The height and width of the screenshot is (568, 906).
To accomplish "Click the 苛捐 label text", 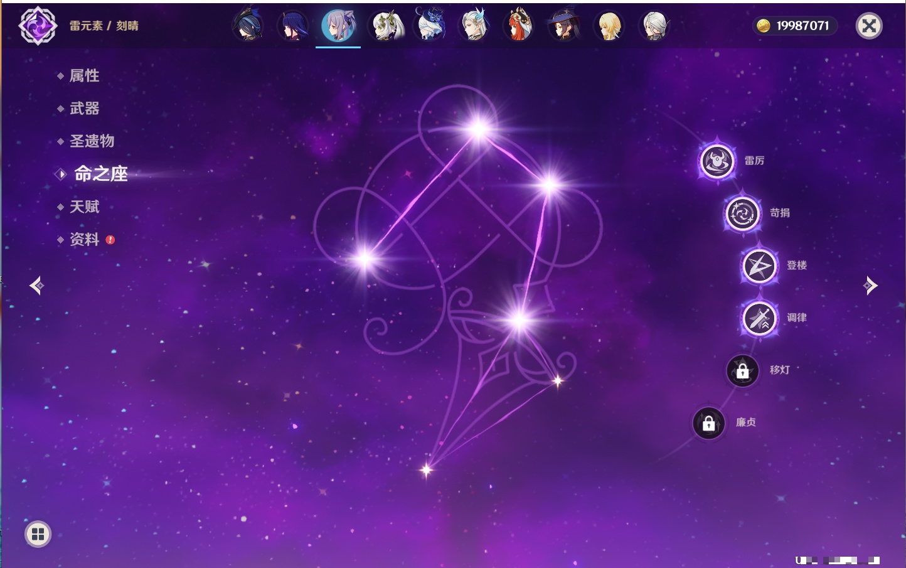I will [x=780, y=213].
